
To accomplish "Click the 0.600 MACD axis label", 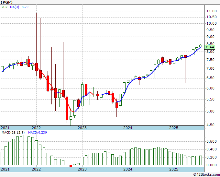I will (x=212, y=141).
